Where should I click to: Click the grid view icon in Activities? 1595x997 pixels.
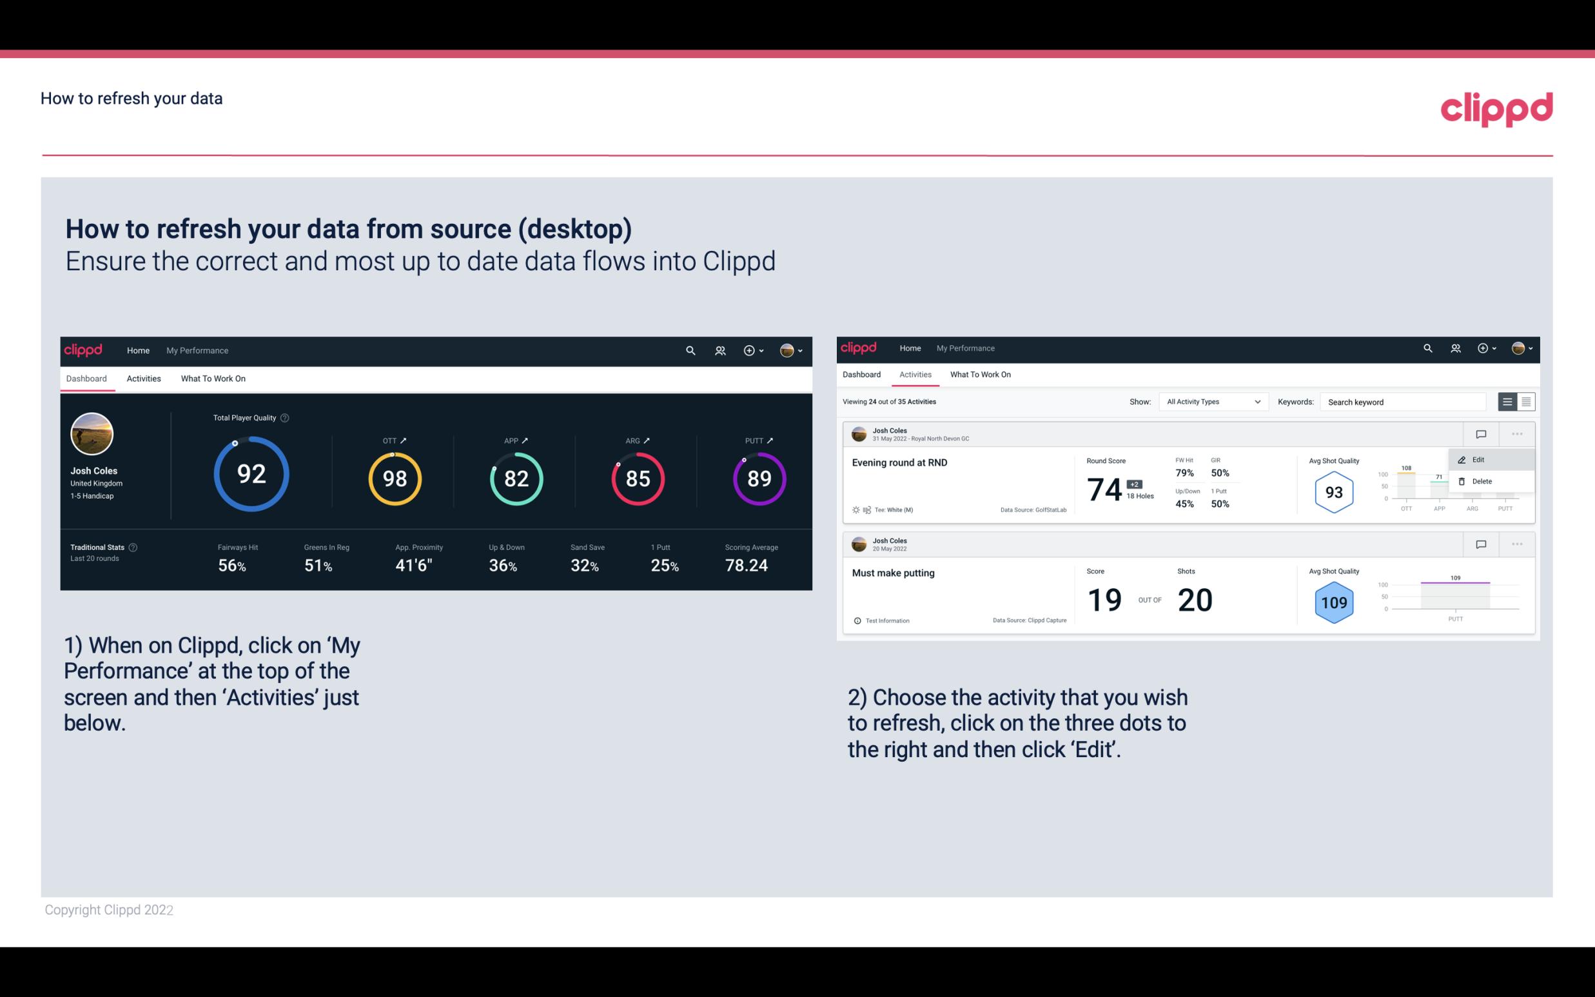pos(1525,402)
